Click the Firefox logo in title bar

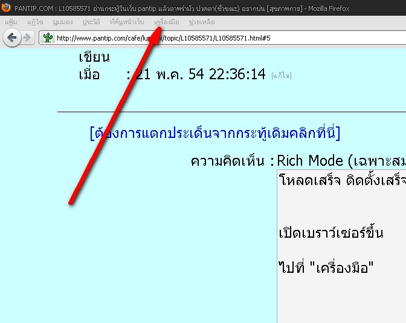(x=5, y=7)
